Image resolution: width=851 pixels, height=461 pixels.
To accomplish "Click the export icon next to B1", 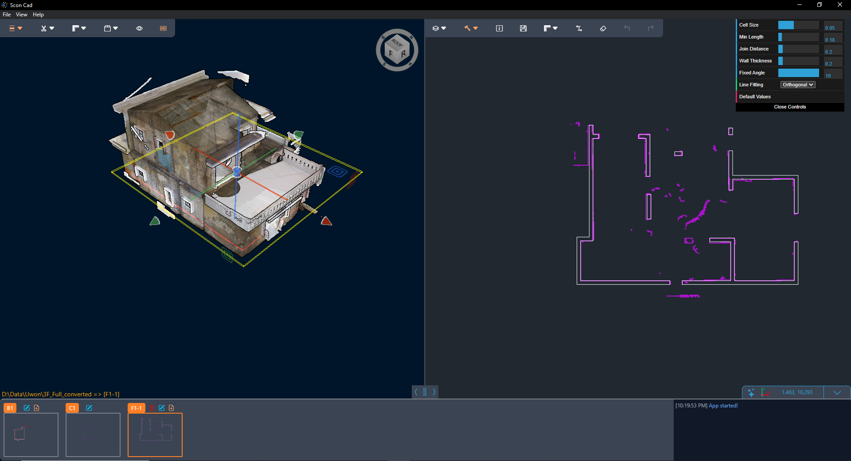I will [x=37, y=408].
